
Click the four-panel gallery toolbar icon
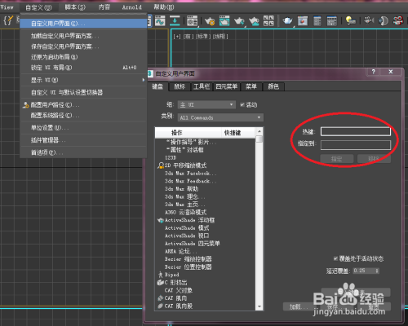click(268, 21)
